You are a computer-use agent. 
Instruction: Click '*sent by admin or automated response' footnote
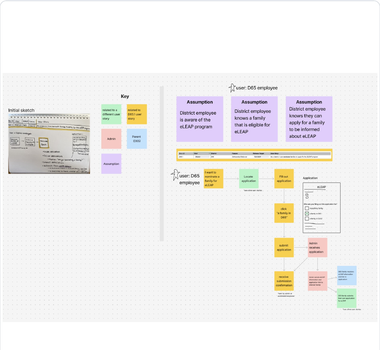click(286, 295)
